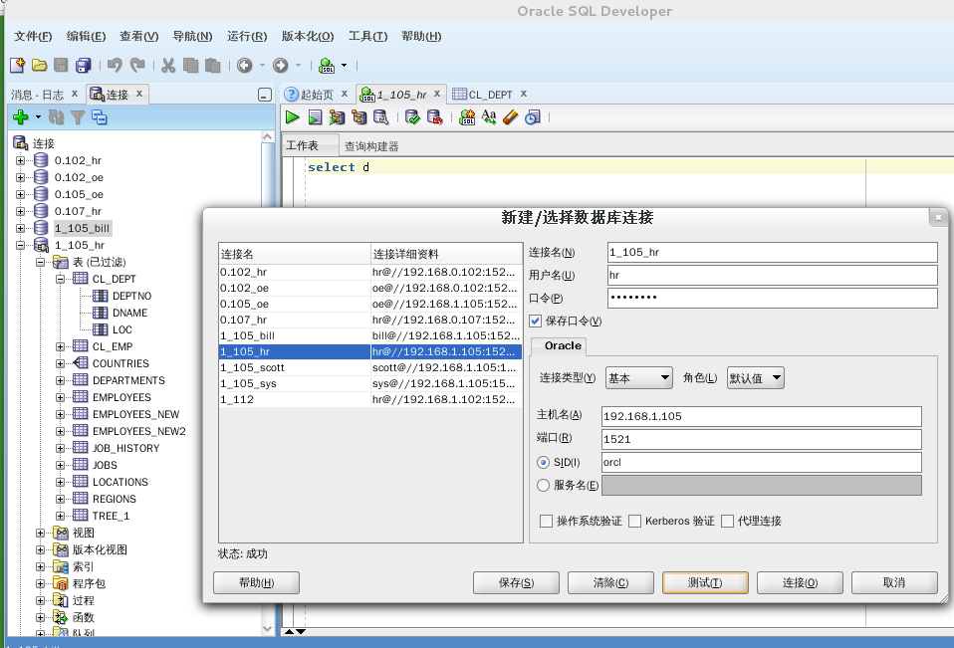Viewport: 954px width, 648px height.
Task: Open the 文件(F) menu
Action: click(x=33, y=37)
